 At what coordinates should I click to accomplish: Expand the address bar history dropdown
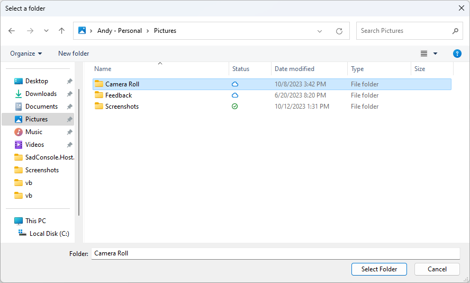click(320, 31)
